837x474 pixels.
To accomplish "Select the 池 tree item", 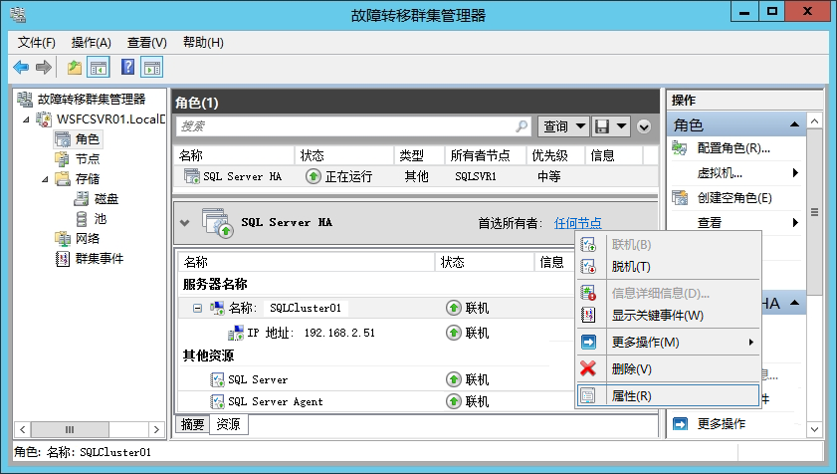I will 92,219.
